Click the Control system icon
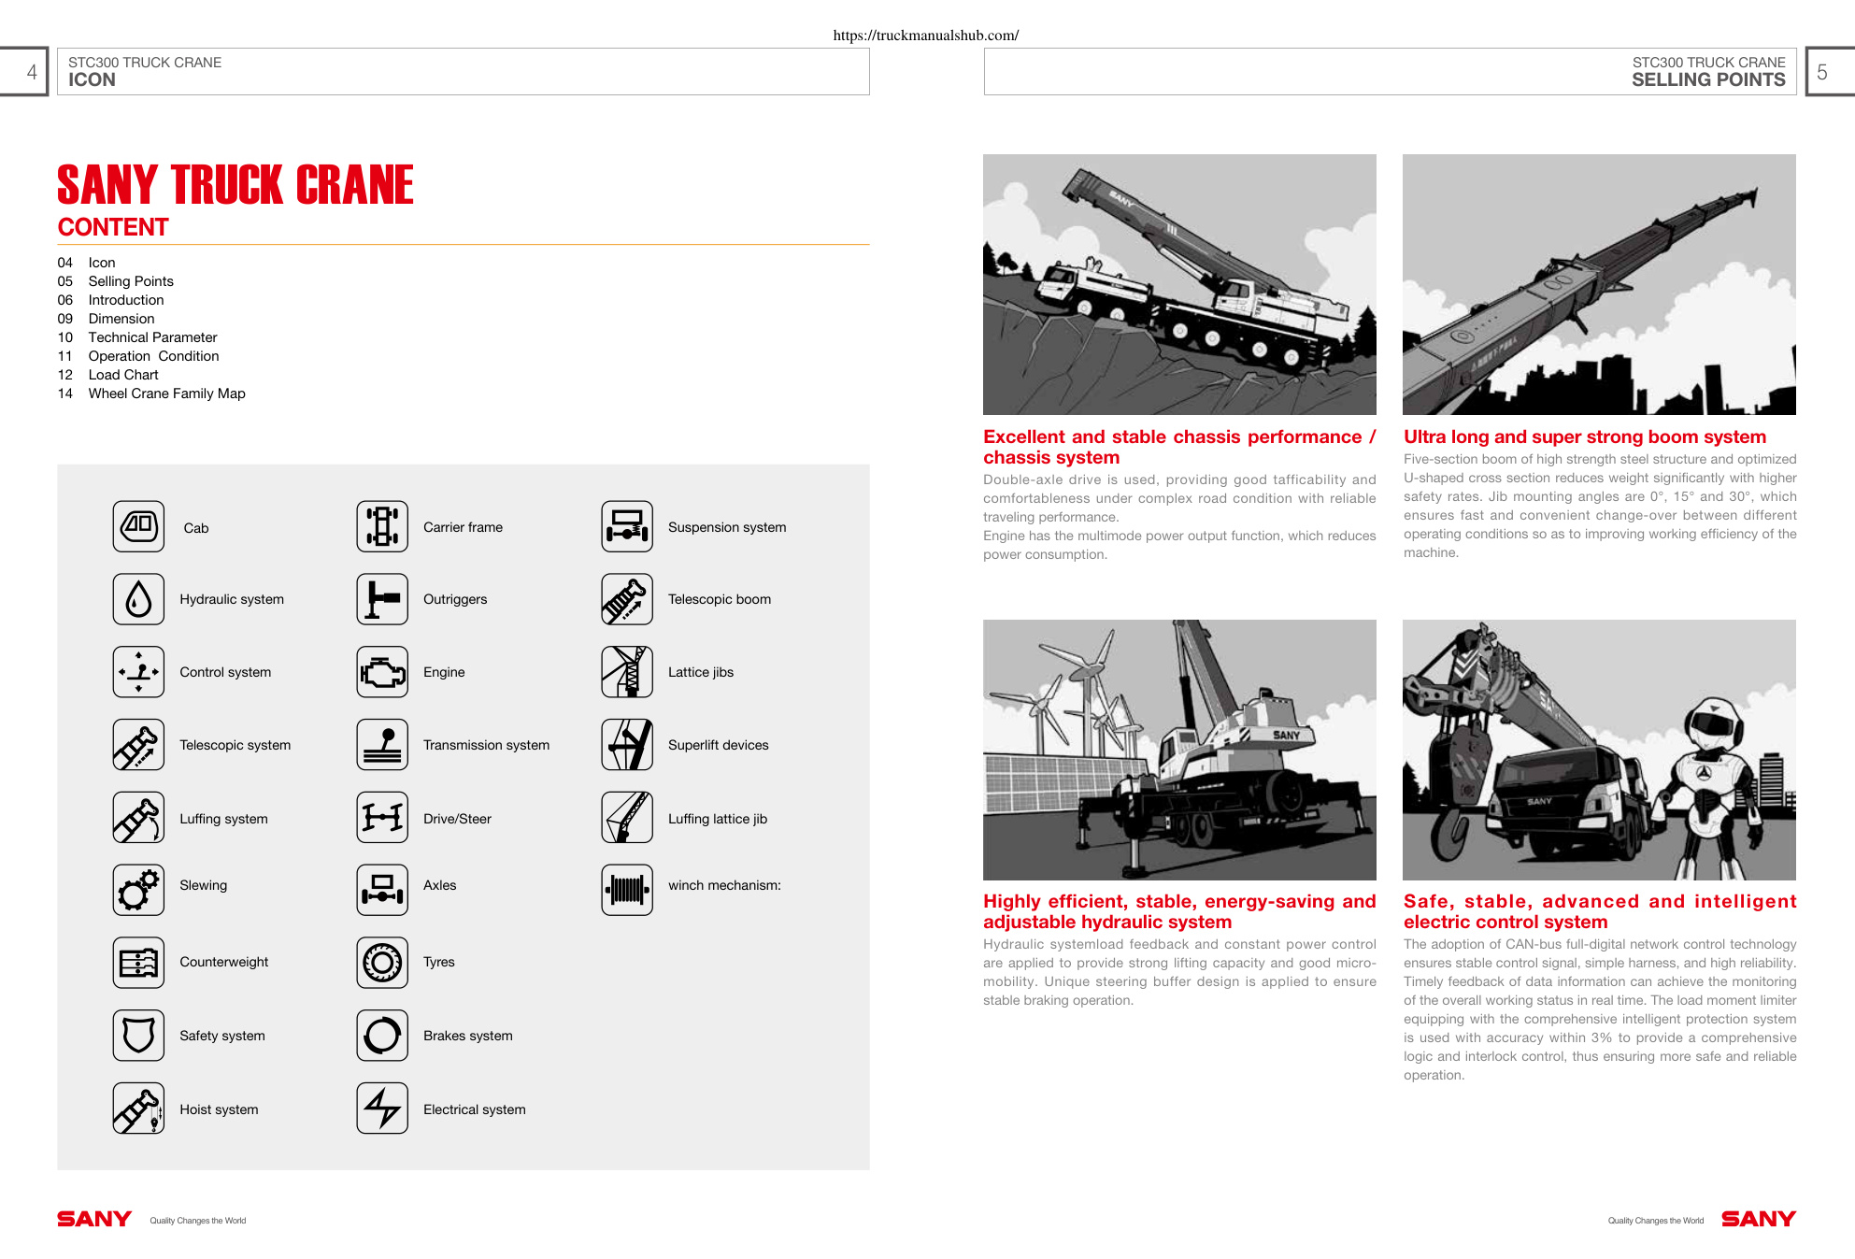The width and height of the screenshot is (1855, 1259). [x=138, y=672]
